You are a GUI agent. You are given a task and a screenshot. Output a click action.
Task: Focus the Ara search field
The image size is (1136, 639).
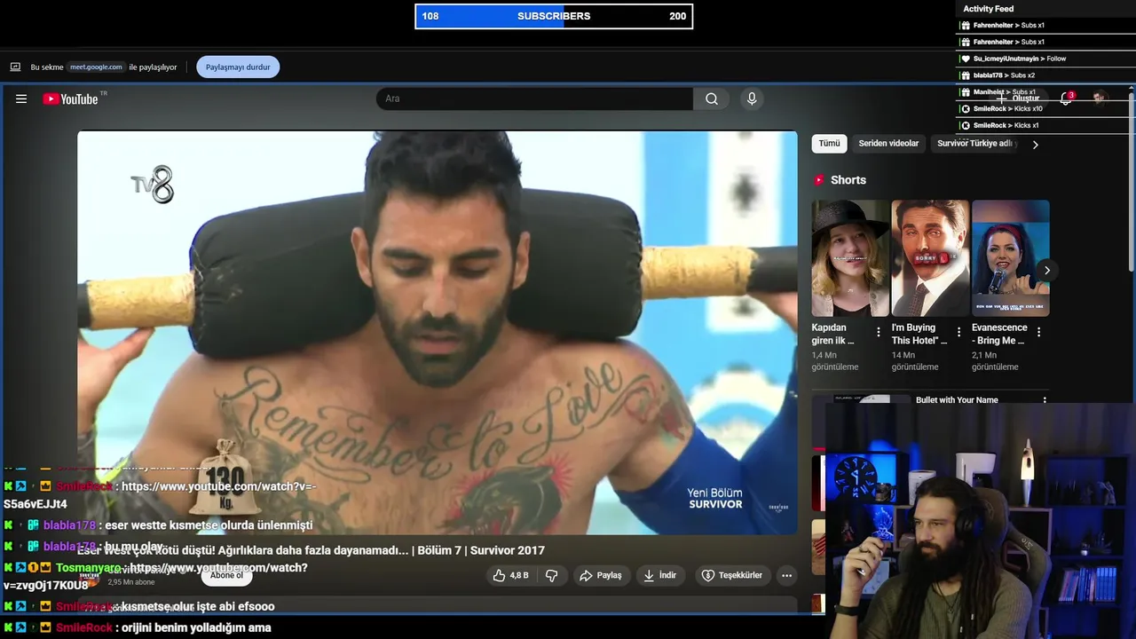pyautogui.click(x=534, y=99)
